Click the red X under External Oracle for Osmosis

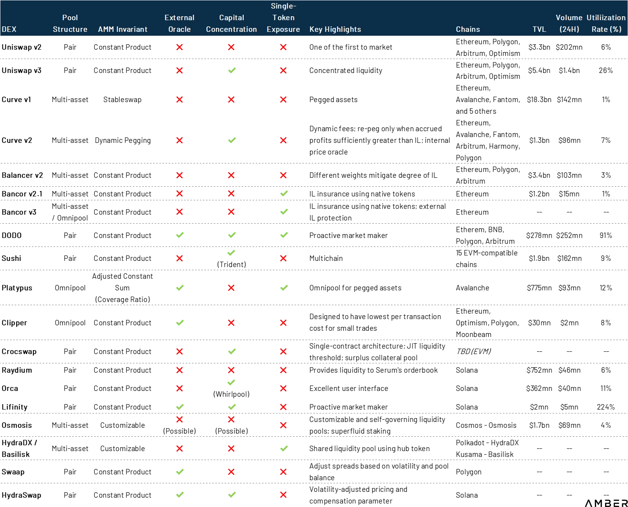[x=180, y=419]
